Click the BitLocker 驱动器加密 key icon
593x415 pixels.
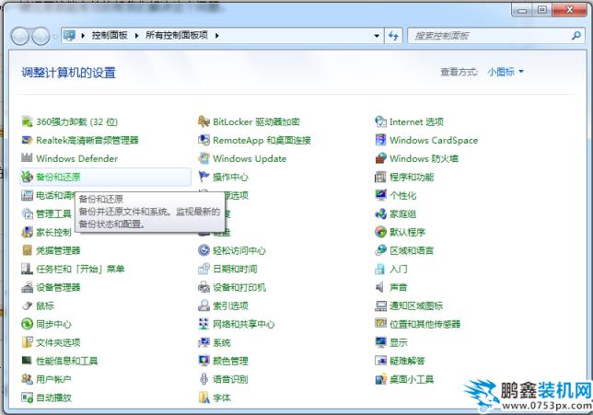pos(203,121)
